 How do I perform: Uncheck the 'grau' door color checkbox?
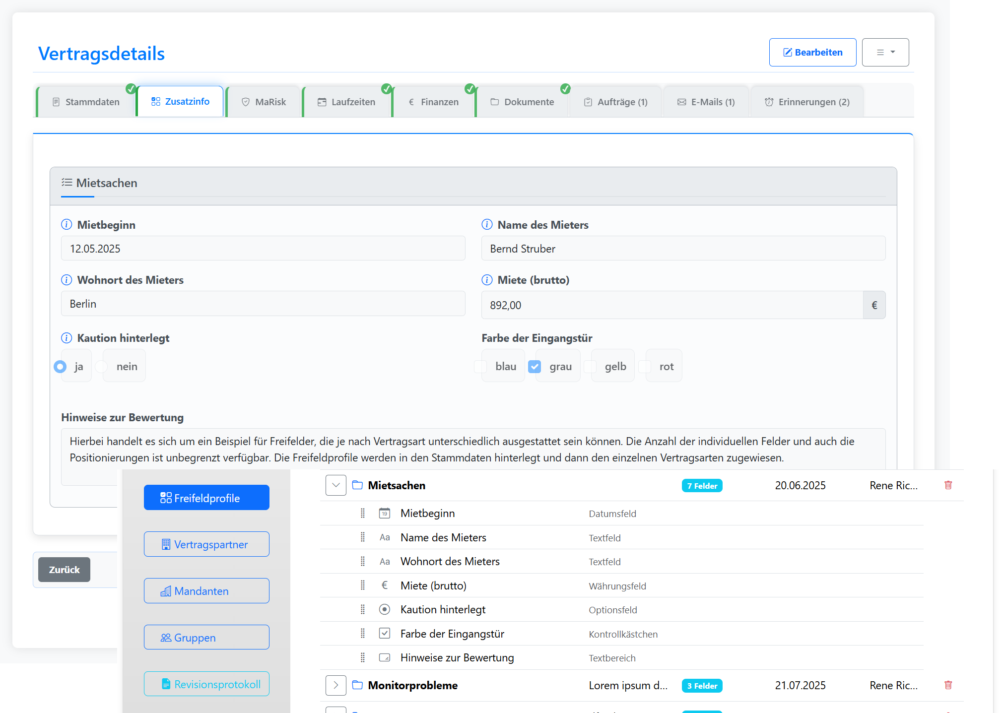click(x=535, y=367)
